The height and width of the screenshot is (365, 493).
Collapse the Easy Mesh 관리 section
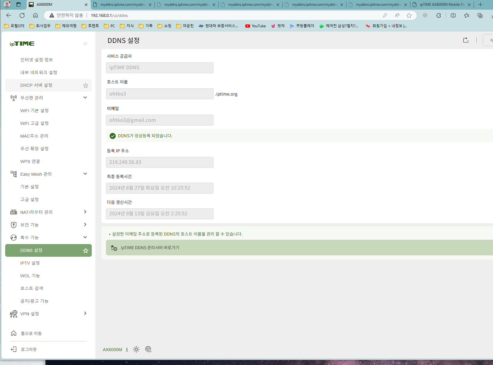tap(85, 174)
